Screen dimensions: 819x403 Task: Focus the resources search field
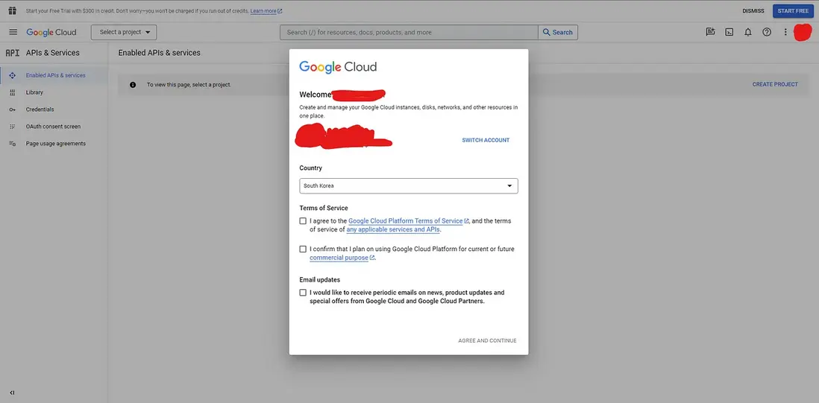tap(409, 32)
